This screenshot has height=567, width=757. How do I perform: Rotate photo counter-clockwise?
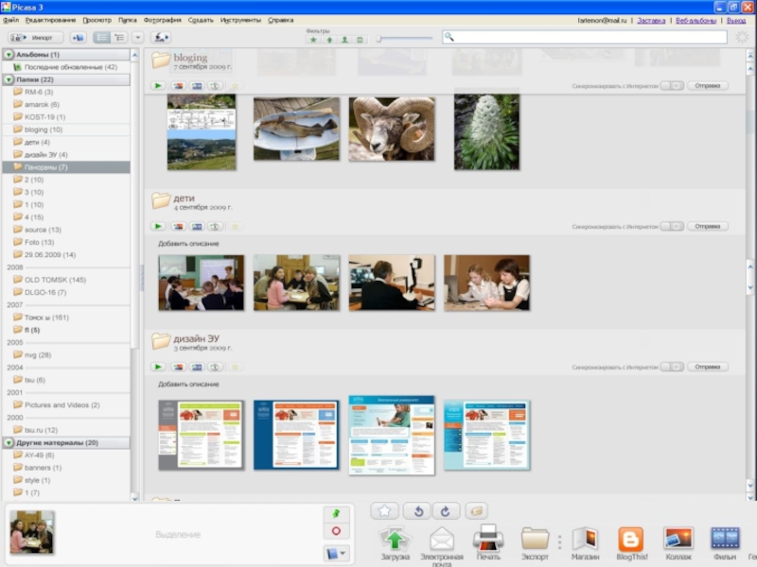pos(418,511)
